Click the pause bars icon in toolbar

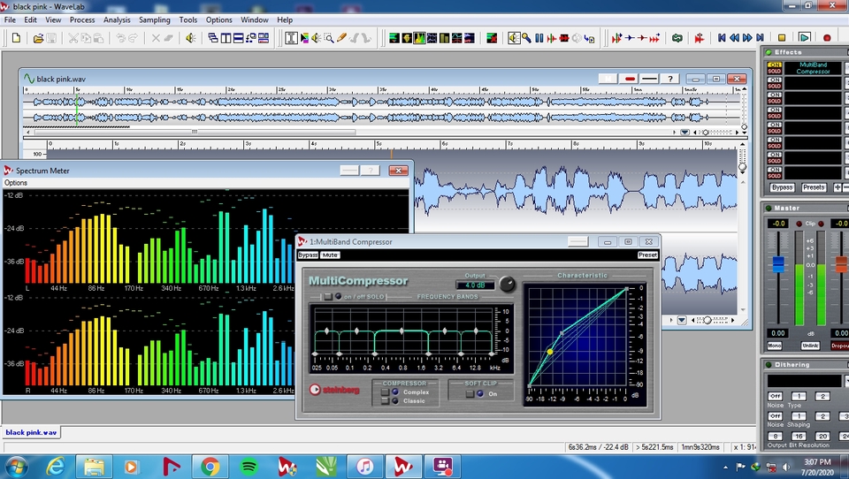tap(539, 38)
